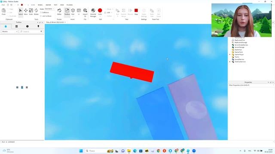Open File Explorer from the taskbar
Image resolution: width=275 pixels, height=154 pixels.
pos(129,151)
